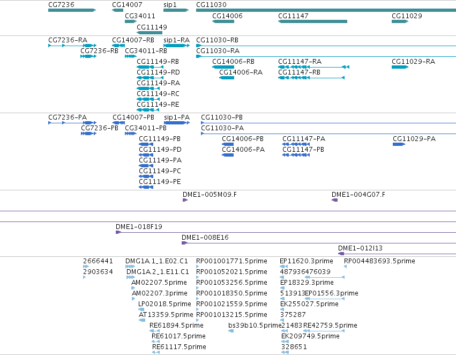Select the sip1-RA transcript label
The width and height of the screenshot is (456, 355).
[176, 40]
